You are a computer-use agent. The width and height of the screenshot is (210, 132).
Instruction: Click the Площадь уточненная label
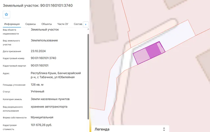(x=14, y=85)
